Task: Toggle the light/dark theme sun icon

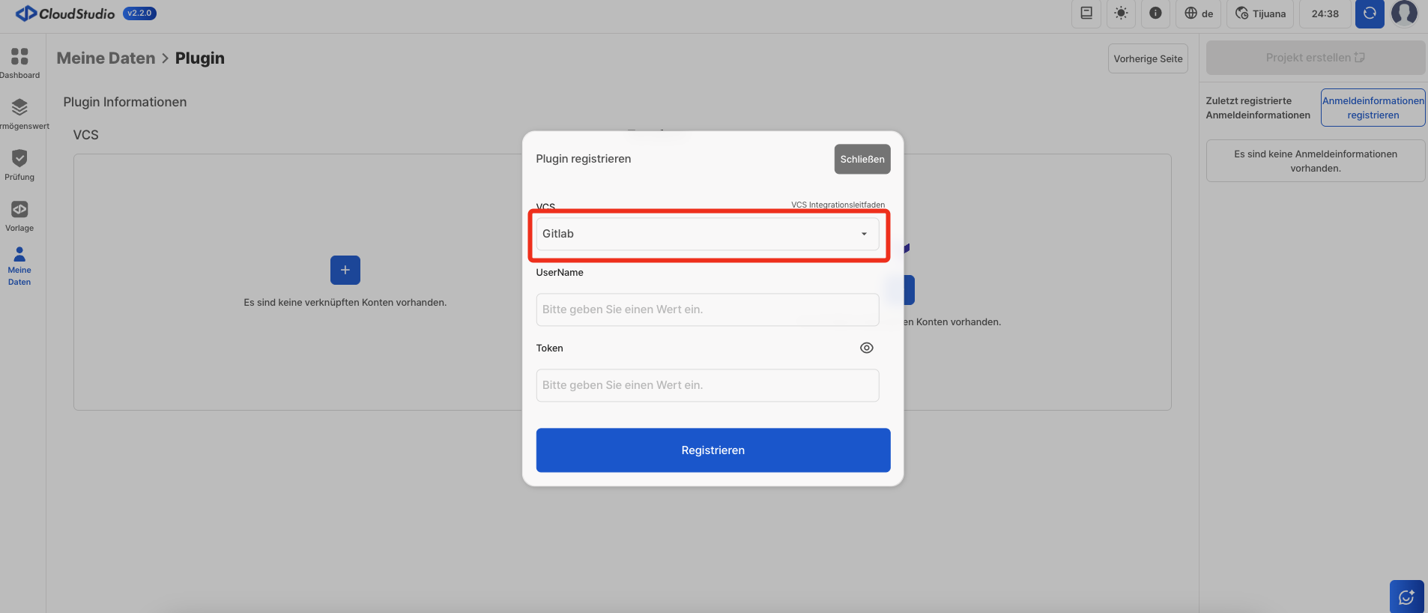Action: pos(1121,13)
